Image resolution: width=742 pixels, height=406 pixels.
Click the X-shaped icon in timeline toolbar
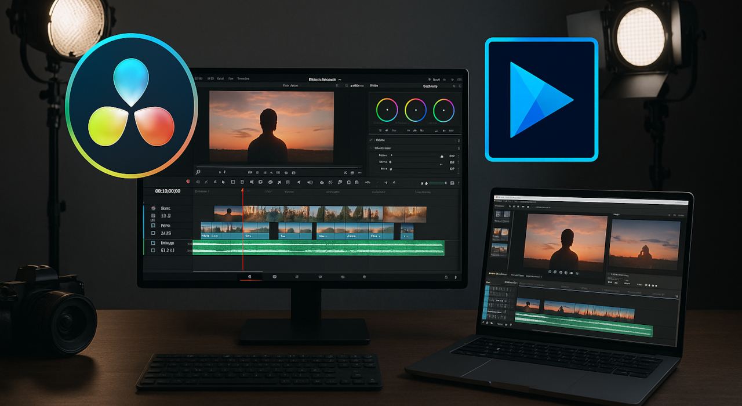(279, 182)
